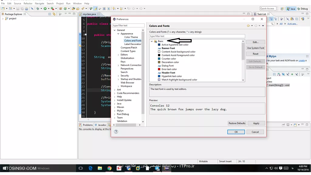The image size is (311, 175).
Task: Collapse the Appearance preferences tree node
Action: tap(118, 34)
